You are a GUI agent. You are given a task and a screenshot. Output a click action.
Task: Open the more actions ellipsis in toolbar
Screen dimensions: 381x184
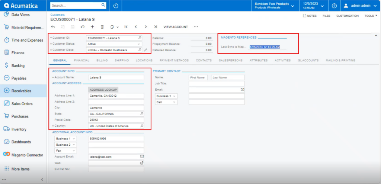[196, 27]
